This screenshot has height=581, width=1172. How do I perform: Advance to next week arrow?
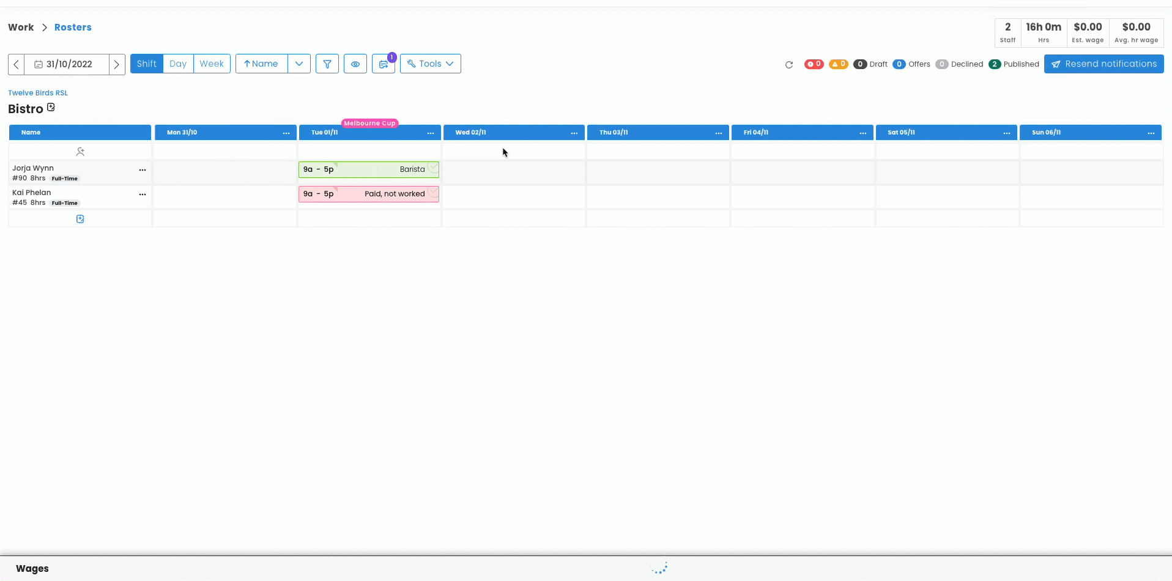(117, 64)
